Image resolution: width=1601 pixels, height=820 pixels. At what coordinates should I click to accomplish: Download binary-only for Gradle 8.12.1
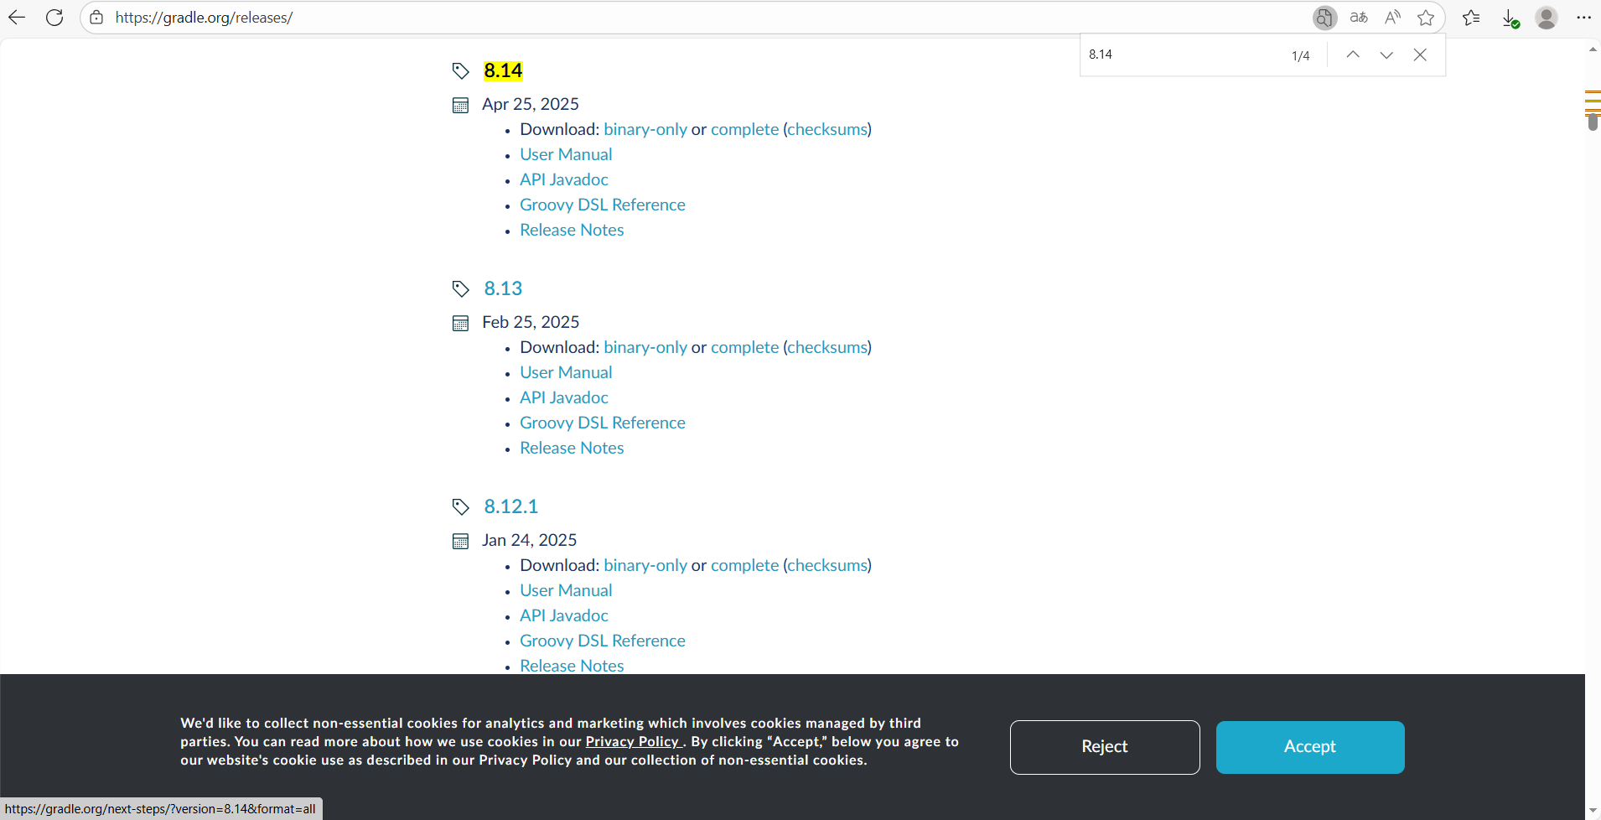[645, 565]
